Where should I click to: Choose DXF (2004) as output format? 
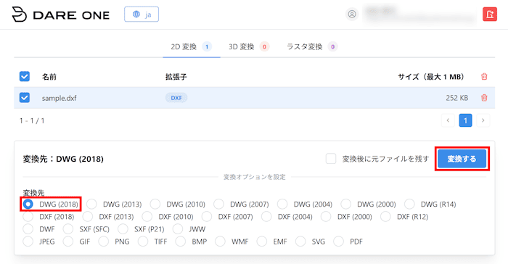[x=266, y=216]
